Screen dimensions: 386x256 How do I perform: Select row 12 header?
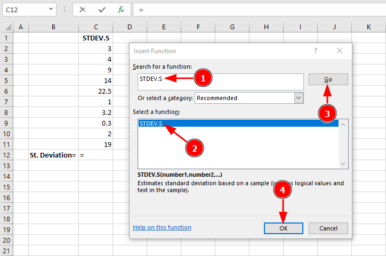tap(6, 155)
